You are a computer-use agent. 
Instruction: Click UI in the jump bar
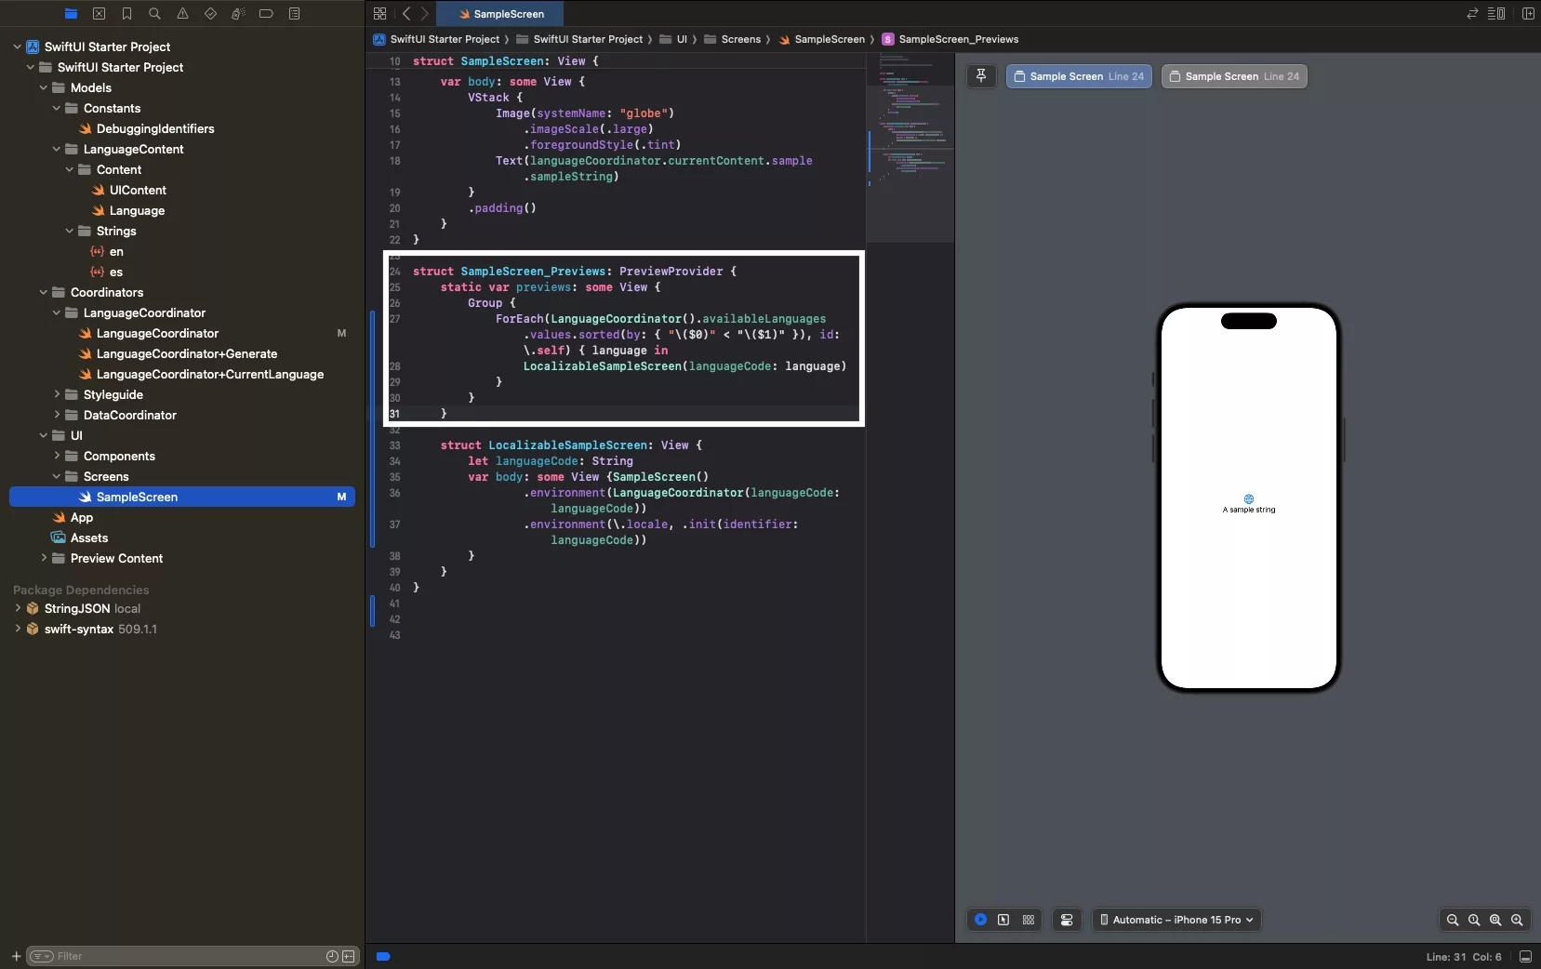(x=674, y=39)
